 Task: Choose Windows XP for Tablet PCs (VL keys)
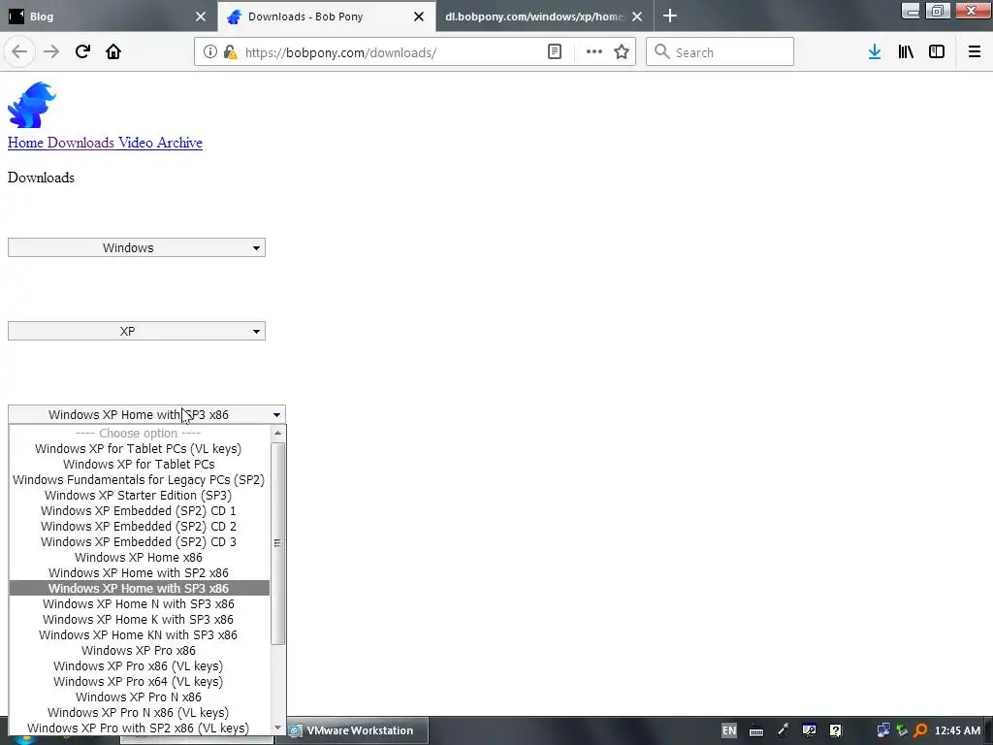pyautogui.click(x=139, y=449)
